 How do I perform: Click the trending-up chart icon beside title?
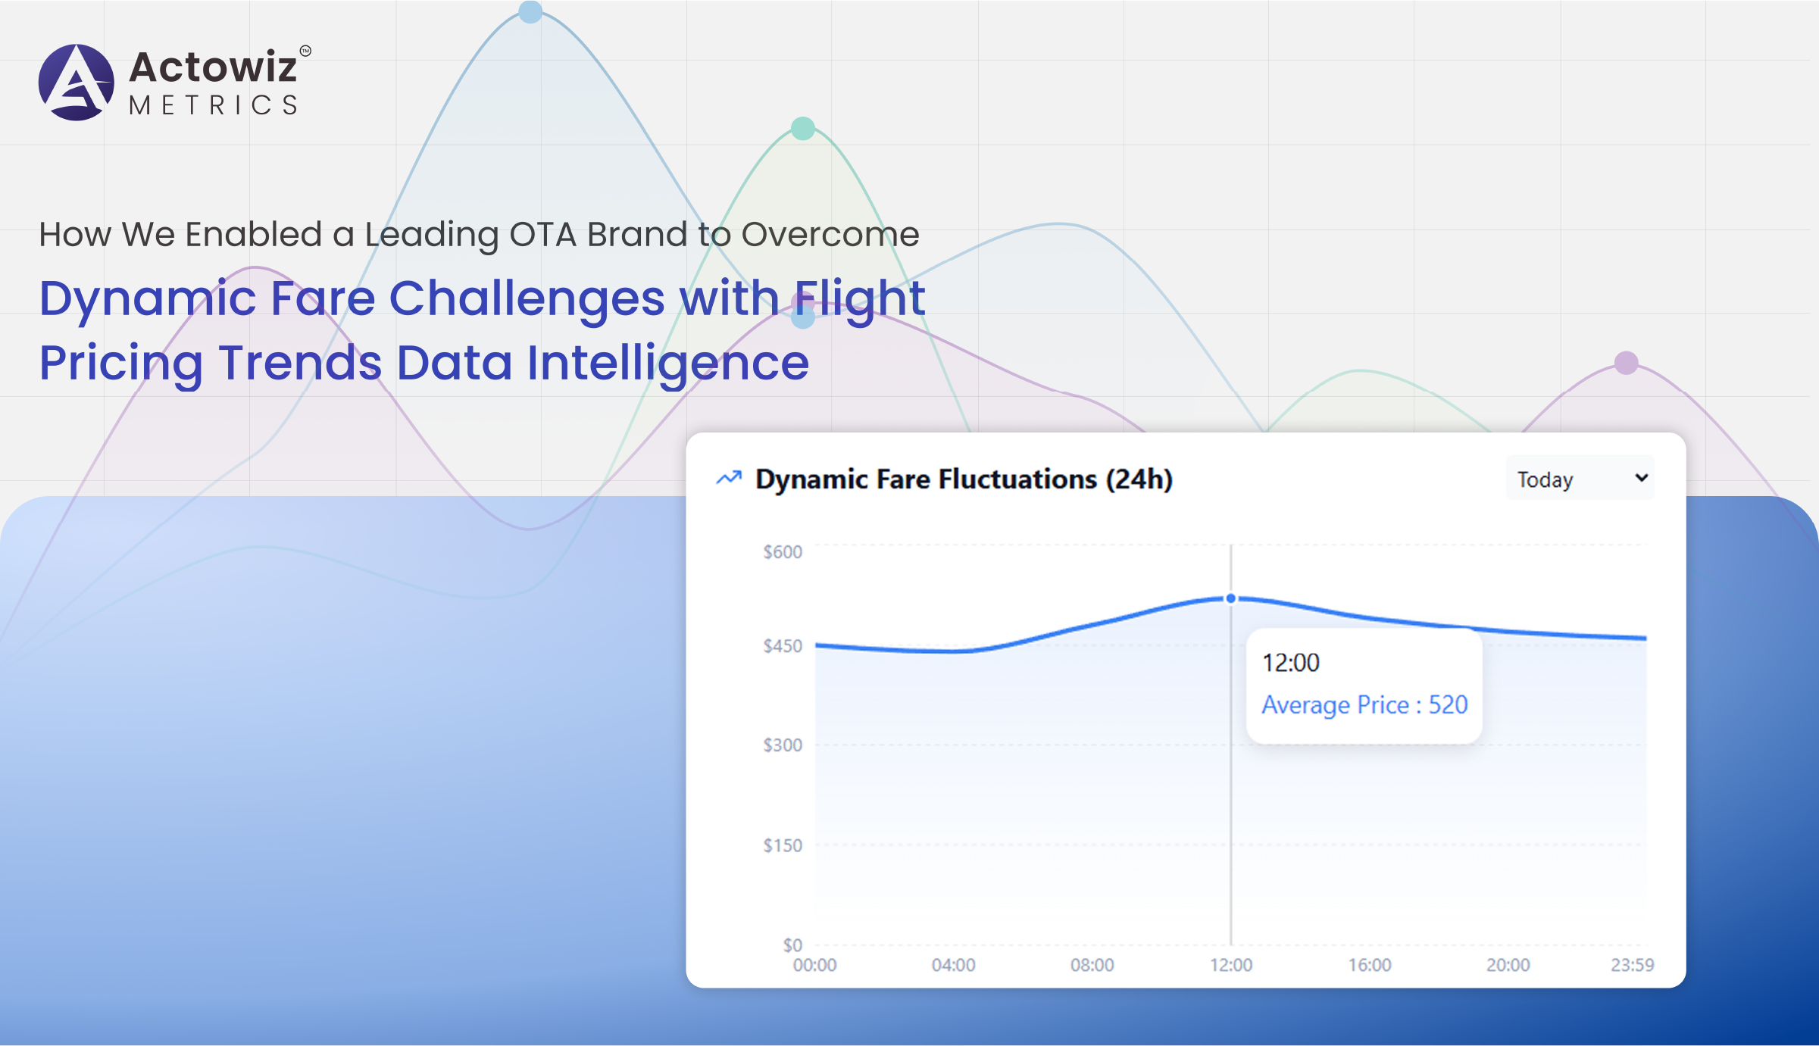(729, 478)
